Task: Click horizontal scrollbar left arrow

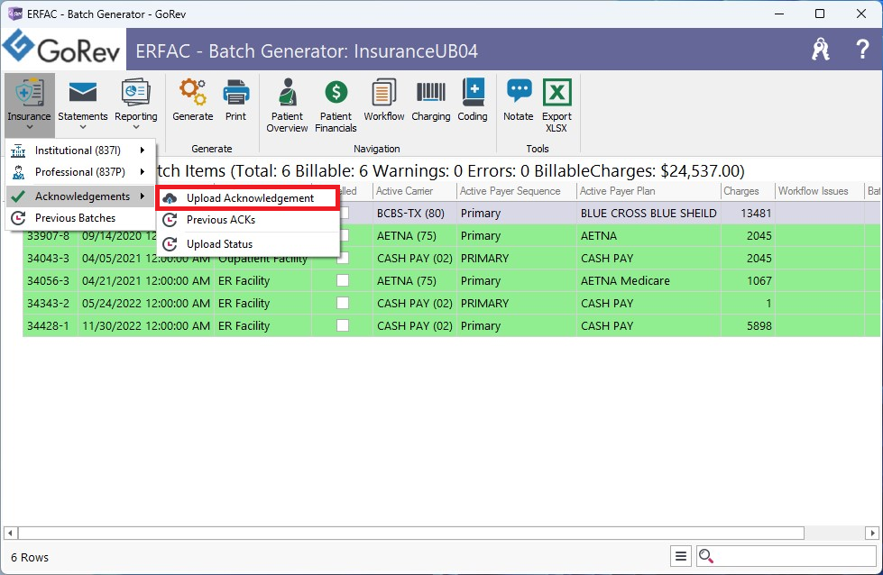Action: click(10, 533)
